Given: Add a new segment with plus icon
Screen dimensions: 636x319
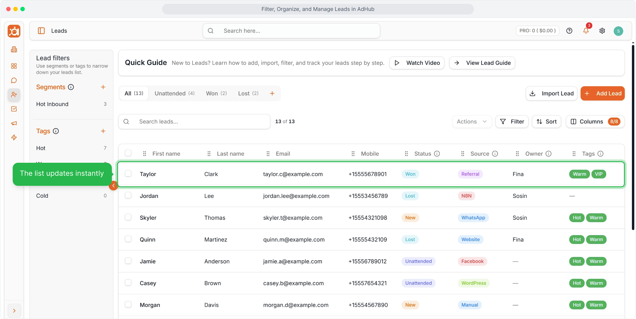Looking at the screenshot, I should tap(103, 87).
